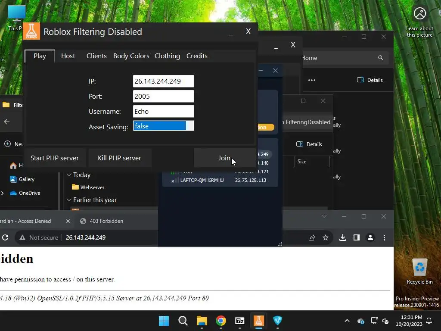Select the This PC desktop icon
The image size is (441, 331).
coord(16,17)
